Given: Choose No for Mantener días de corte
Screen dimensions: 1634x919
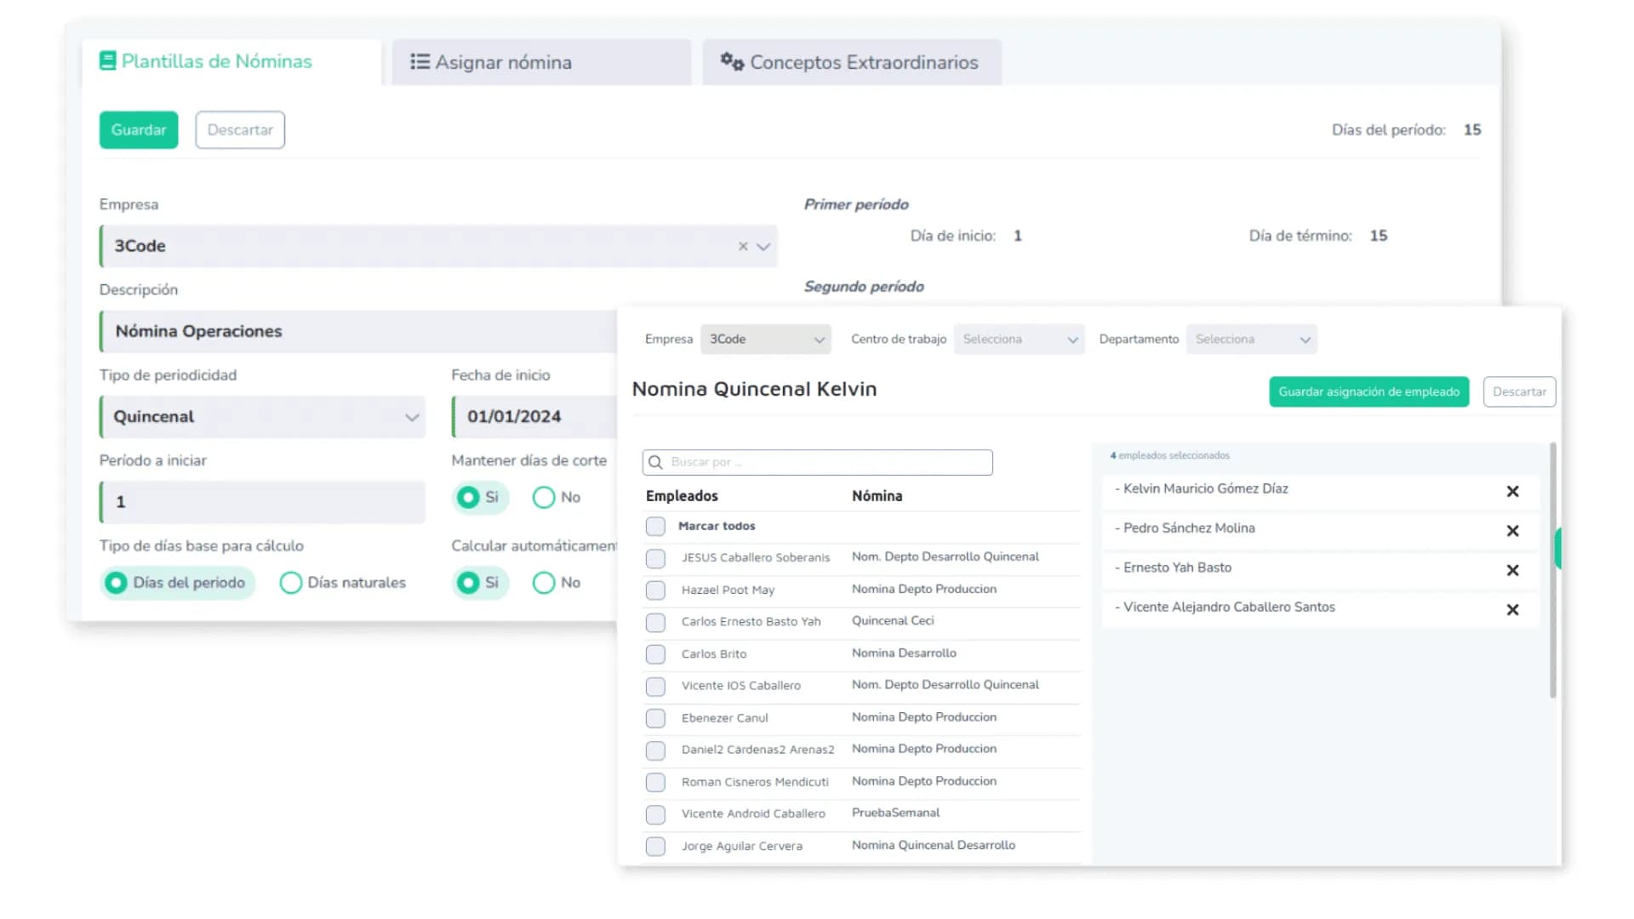Looking at the screenshot, I should click(x=544, y=498).
